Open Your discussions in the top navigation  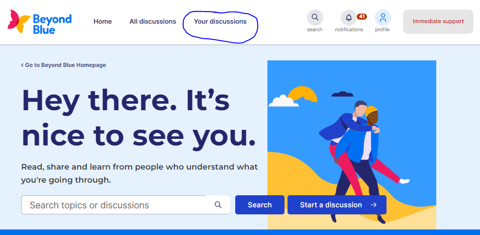(220, 22)
